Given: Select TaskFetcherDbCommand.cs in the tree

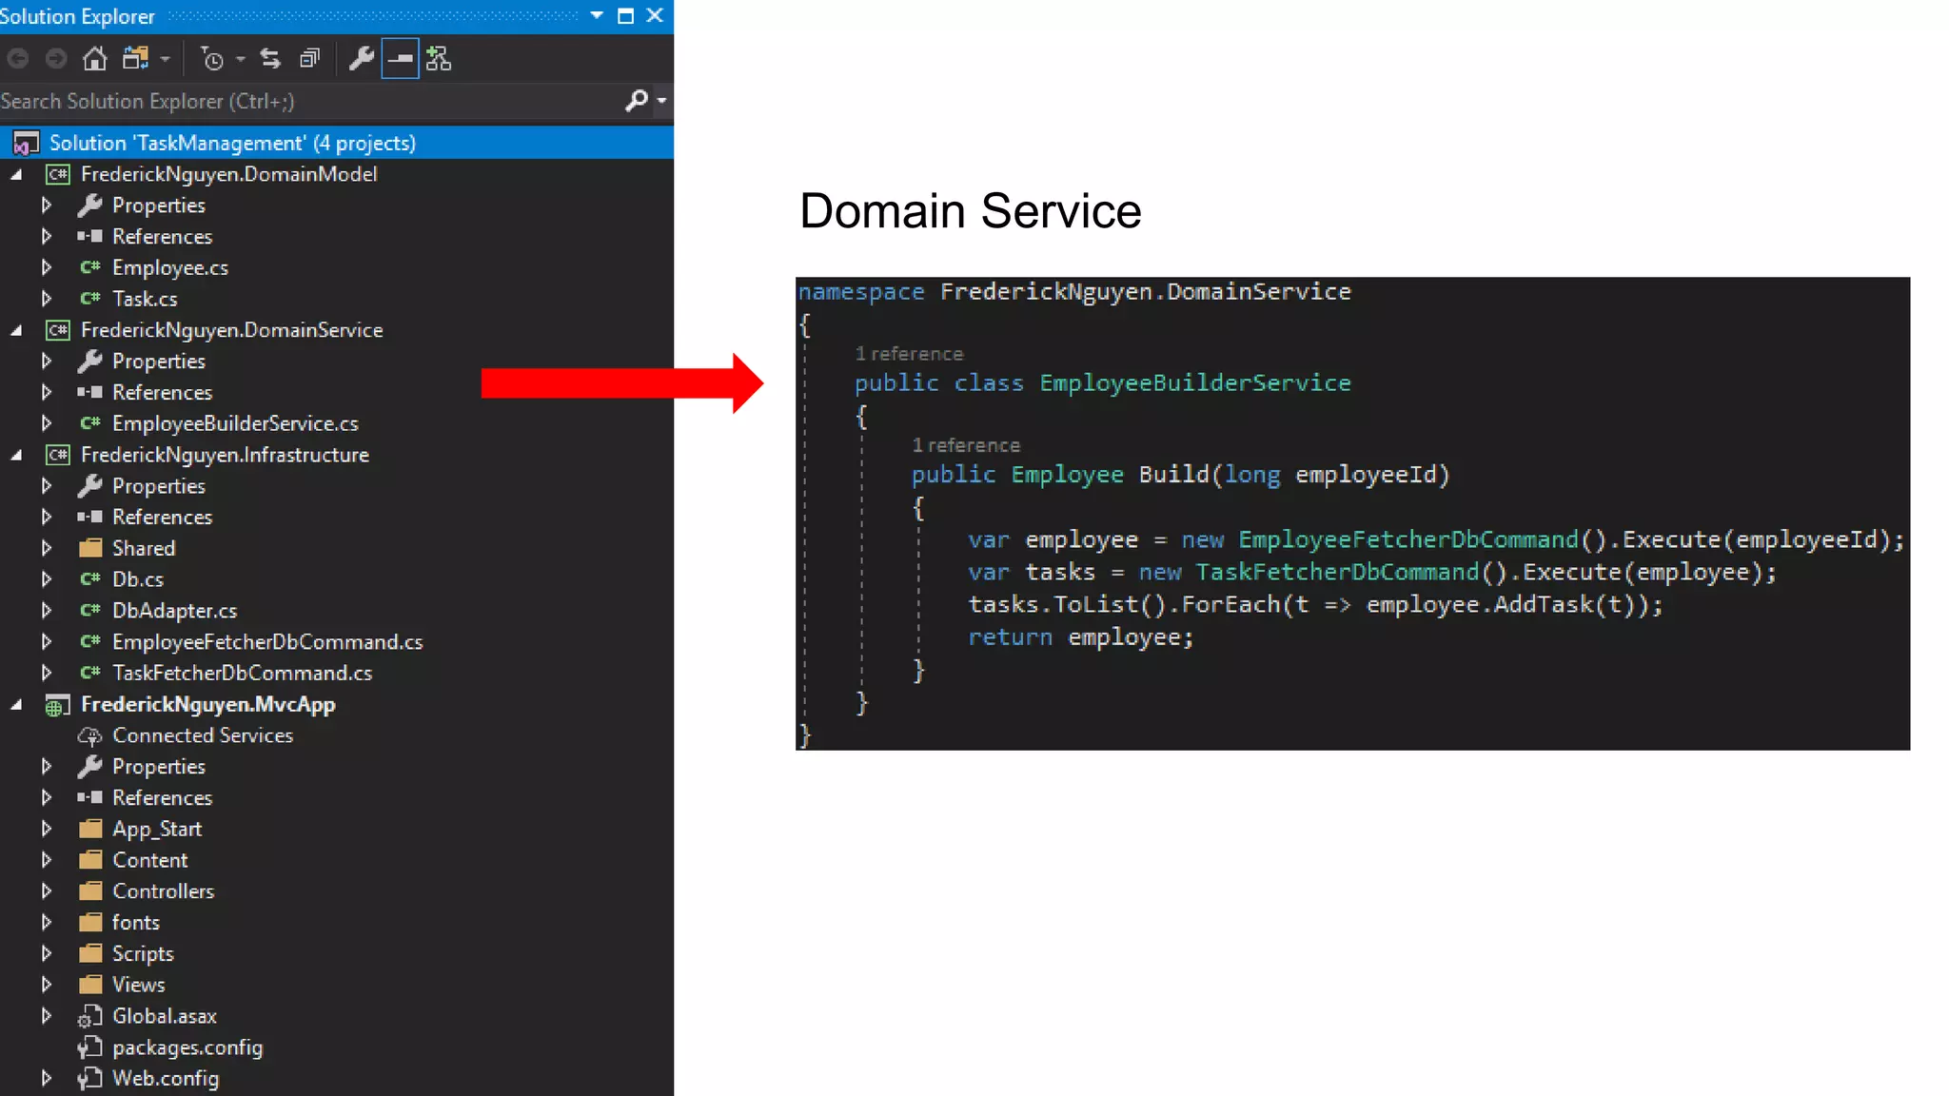Looking at the screenshot, I should coord(242,673).
